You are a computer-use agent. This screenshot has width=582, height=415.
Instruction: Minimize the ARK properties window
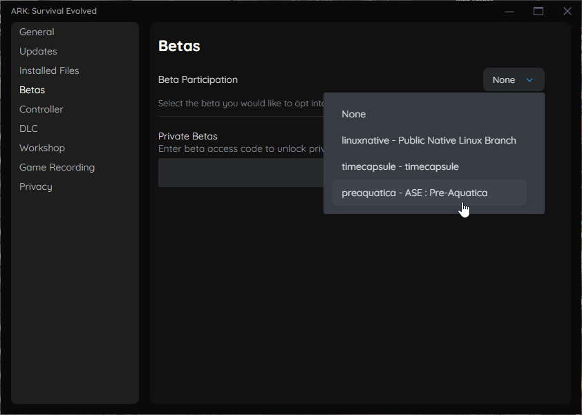509,11
